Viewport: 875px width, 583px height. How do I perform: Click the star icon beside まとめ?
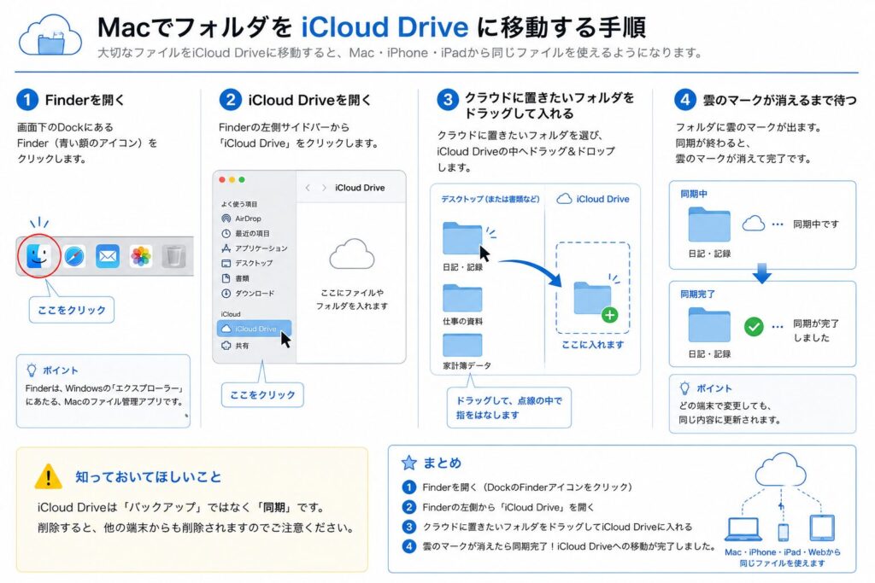coord(409,463)
